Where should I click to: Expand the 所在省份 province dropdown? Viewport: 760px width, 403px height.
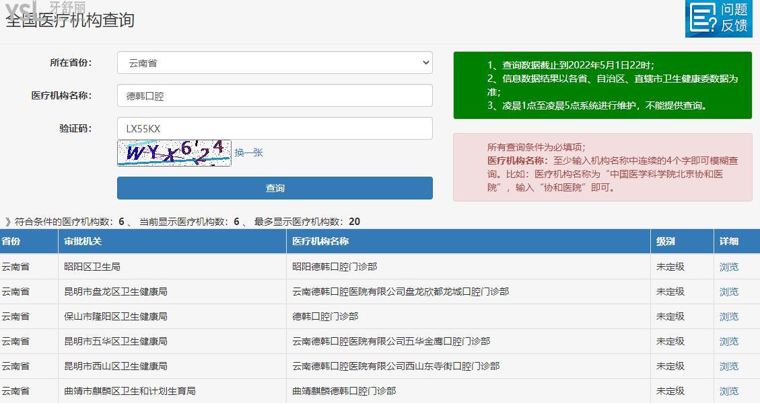[x=275, y=62]
